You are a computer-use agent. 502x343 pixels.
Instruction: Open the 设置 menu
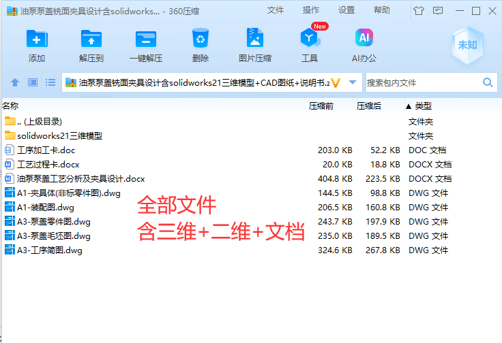point(346,10)
